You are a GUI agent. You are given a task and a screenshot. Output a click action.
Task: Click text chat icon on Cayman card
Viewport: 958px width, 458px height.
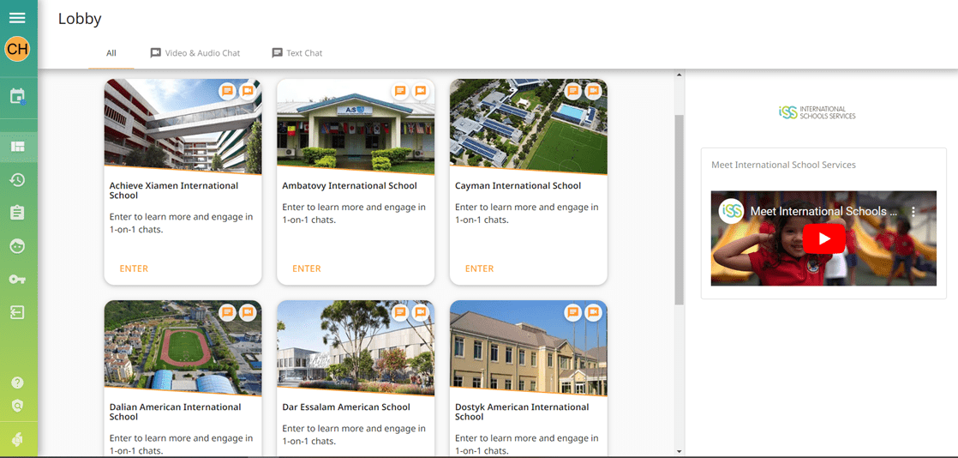[x=573, y=91]
